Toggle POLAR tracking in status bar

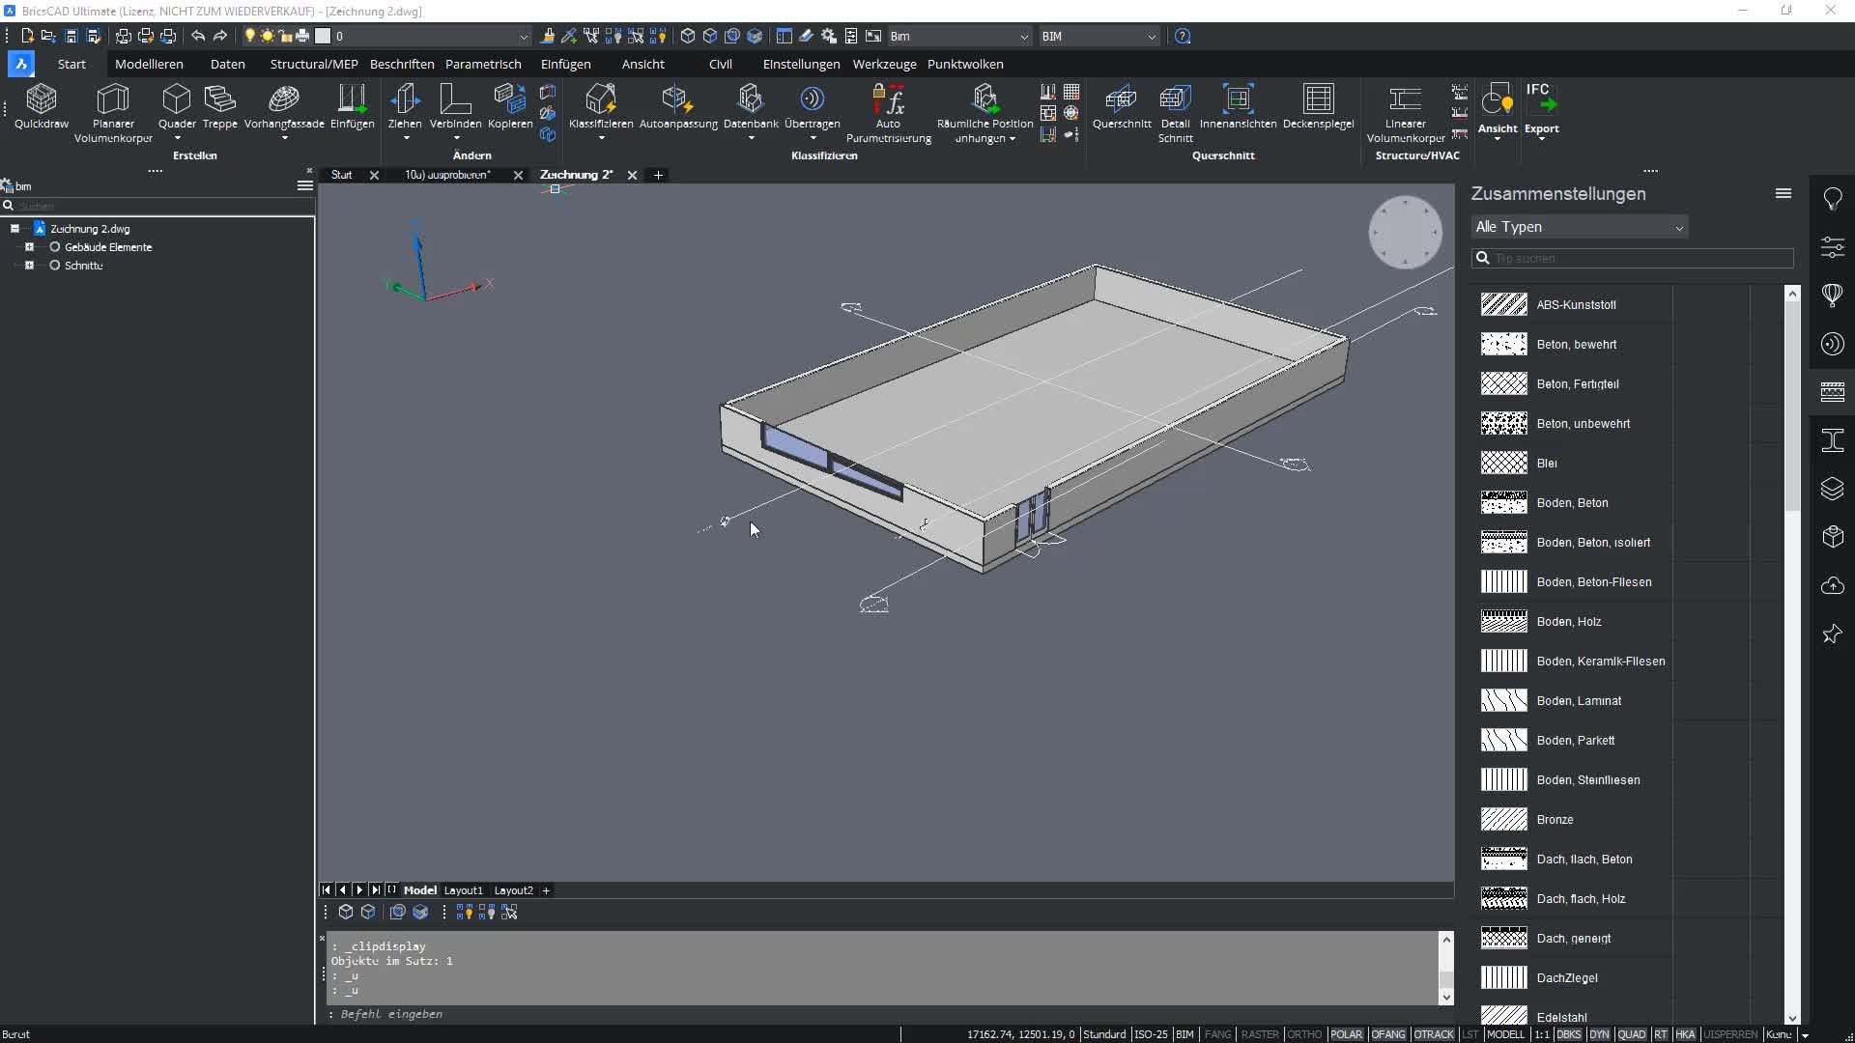click(1346, 1034)
